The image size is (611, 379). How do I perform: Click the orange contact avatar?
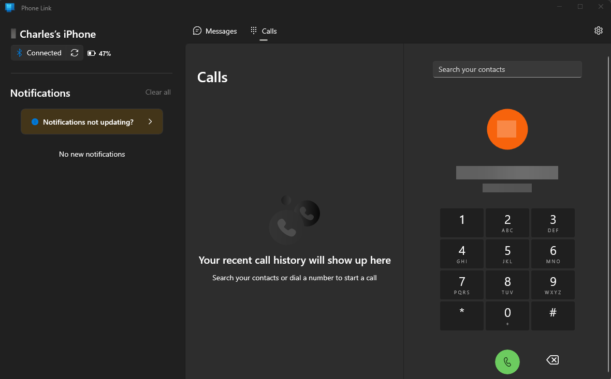pyautogui.click(x=507, y=129)
